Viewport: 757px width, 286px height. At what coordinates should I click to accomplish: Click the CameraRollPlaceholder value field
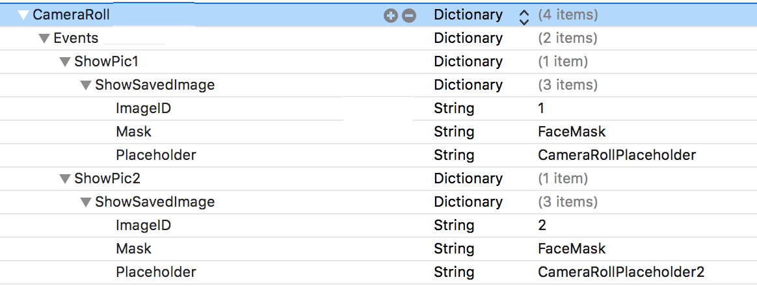(617, 155)
